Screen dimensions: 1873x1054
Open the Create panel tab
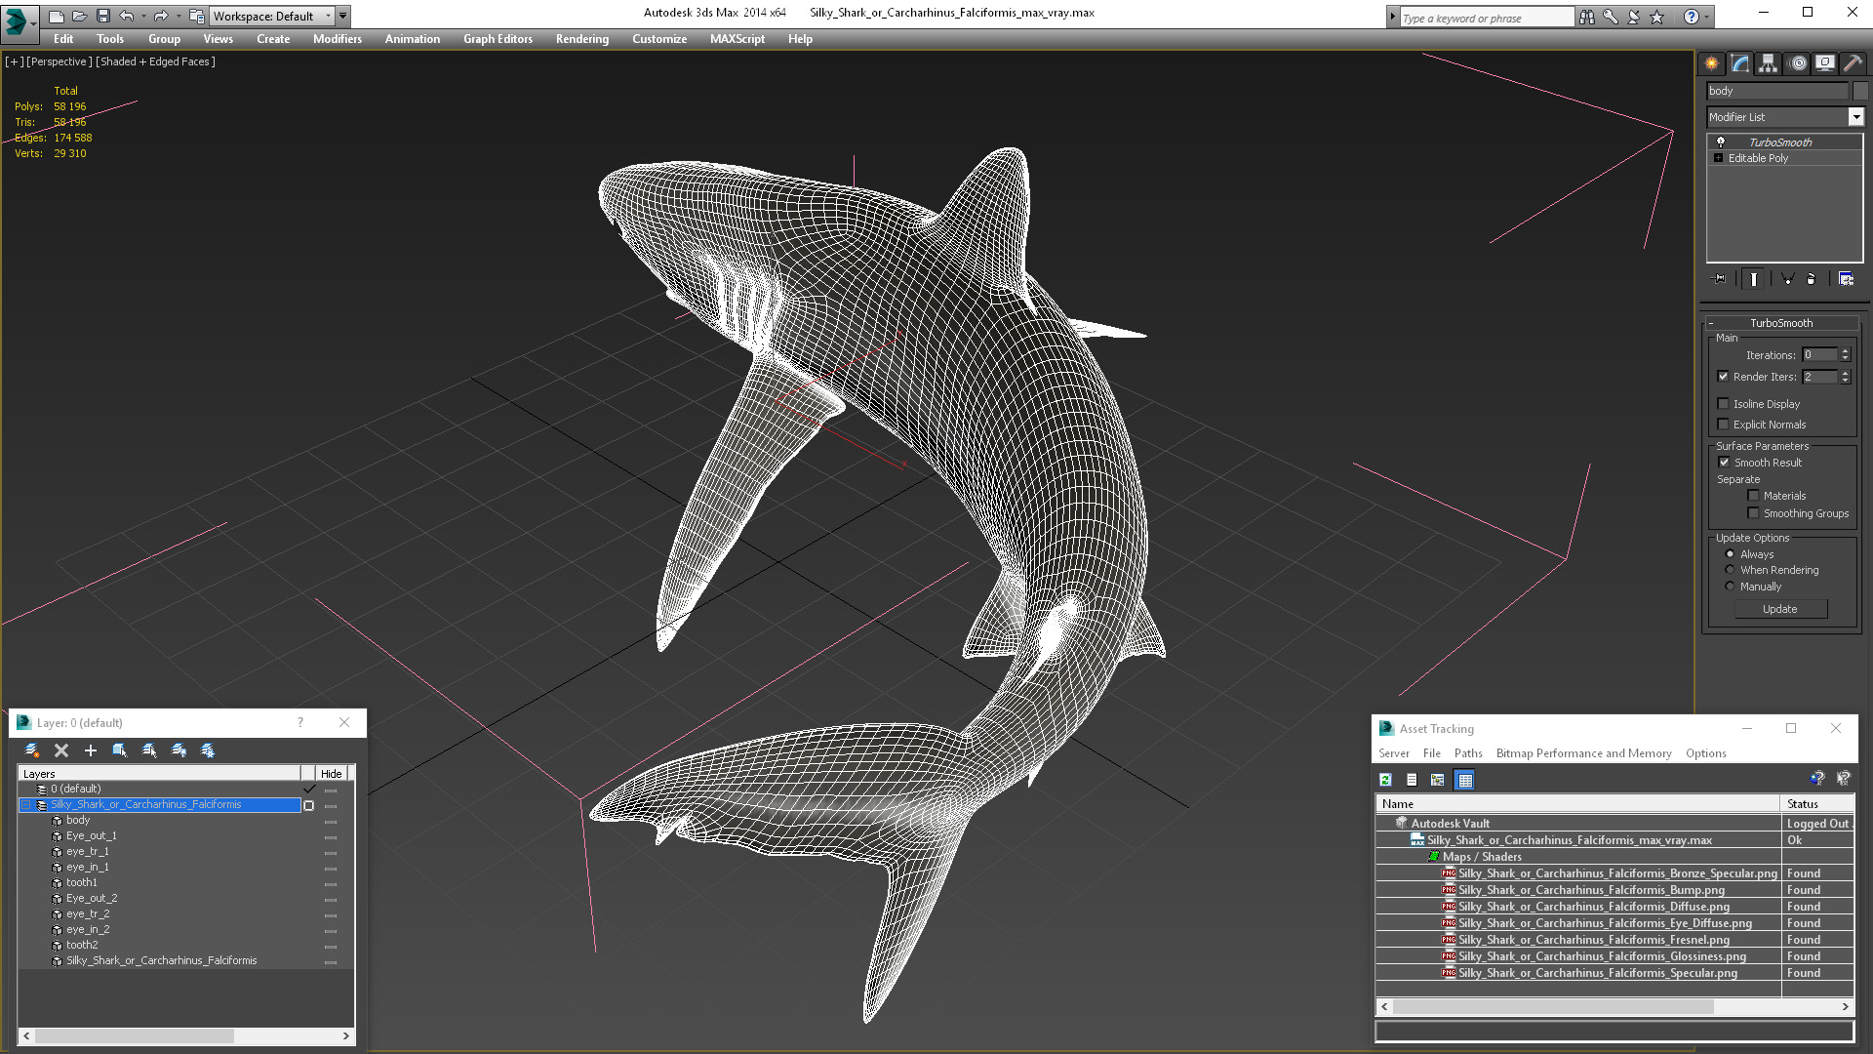tap(1712, 63)
